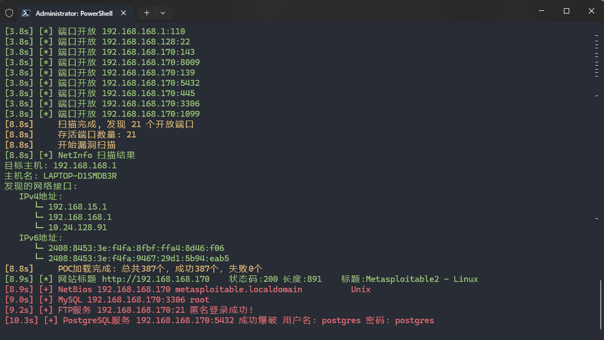Click the IPv6 address ending in eab5
The width and height of the screenshot is (604, 340).
coord(138,259)
